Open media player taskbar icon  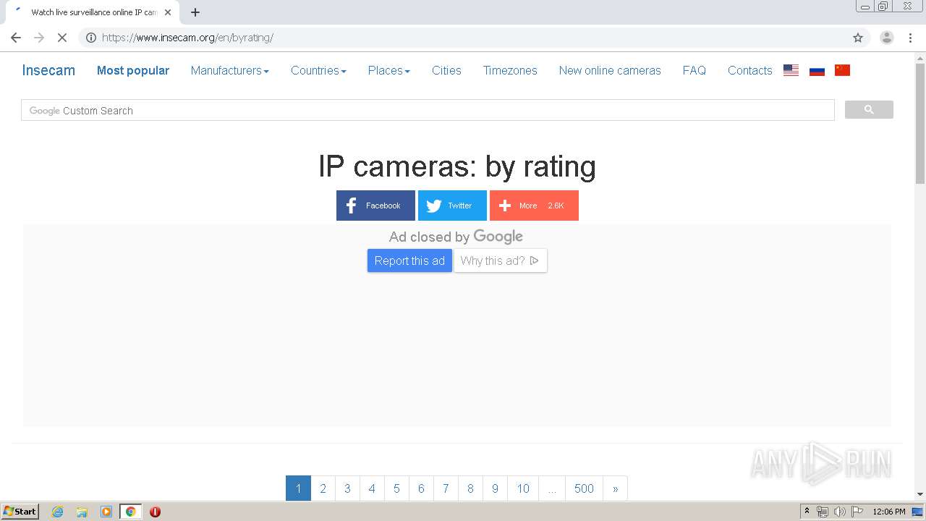click(106, 512)
